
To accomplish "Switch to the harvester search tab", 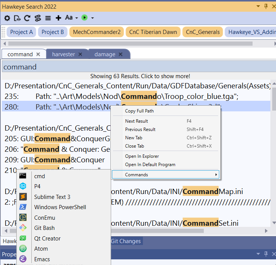I will [64, 54].
